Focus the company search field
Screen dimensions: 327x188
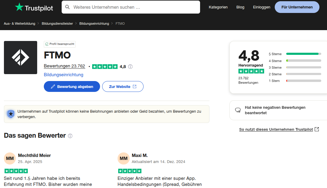click(131, 7)
